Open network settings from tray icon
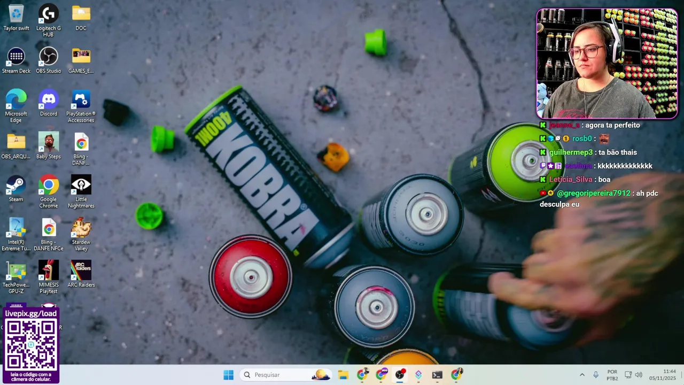 (x=628, y=375)
